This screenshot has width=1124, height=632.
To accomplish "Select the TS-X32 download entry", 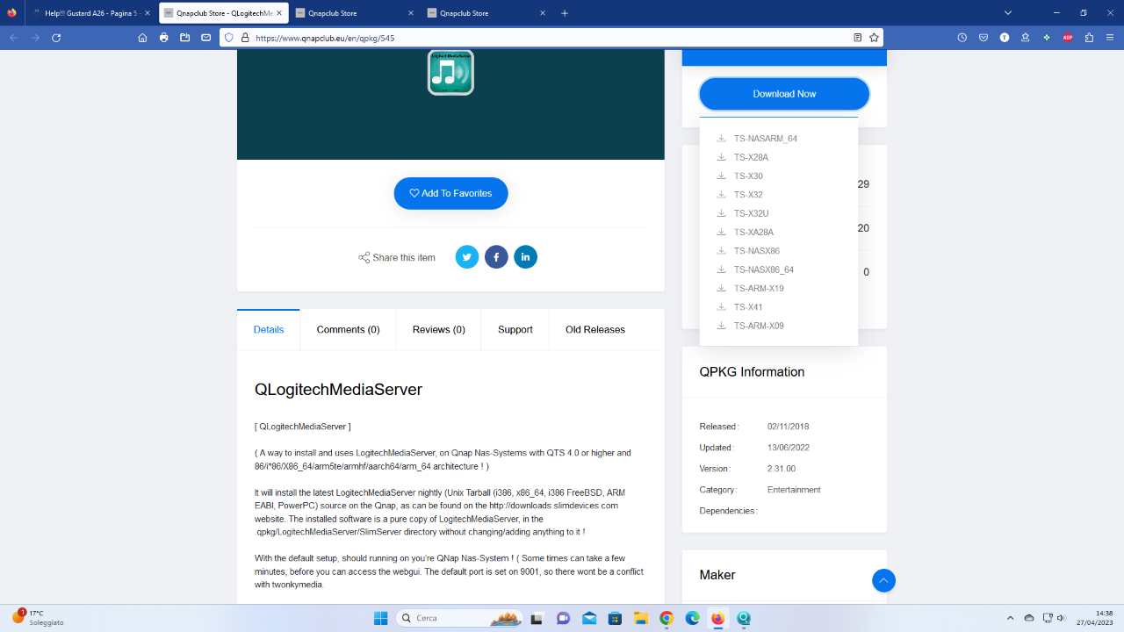I will click(740, 195).
